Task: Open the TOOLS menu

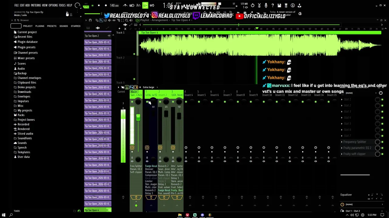Action: coord(62,5)
